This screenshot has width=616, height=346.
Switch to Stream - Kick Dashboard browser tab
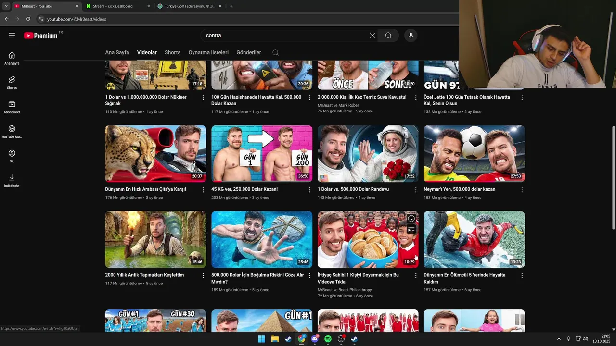[118, 6]
